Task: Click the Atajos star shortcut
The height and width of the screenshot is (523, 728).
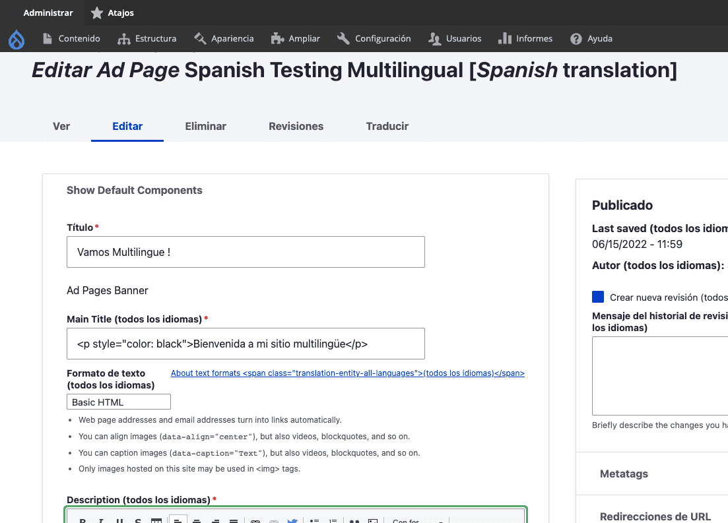Action: (x=112, y=13)
